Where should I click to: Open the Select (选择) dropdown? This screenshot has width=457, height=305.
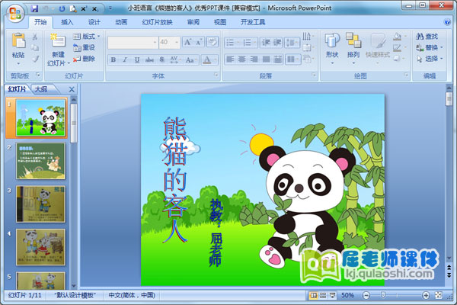(430, 59)
